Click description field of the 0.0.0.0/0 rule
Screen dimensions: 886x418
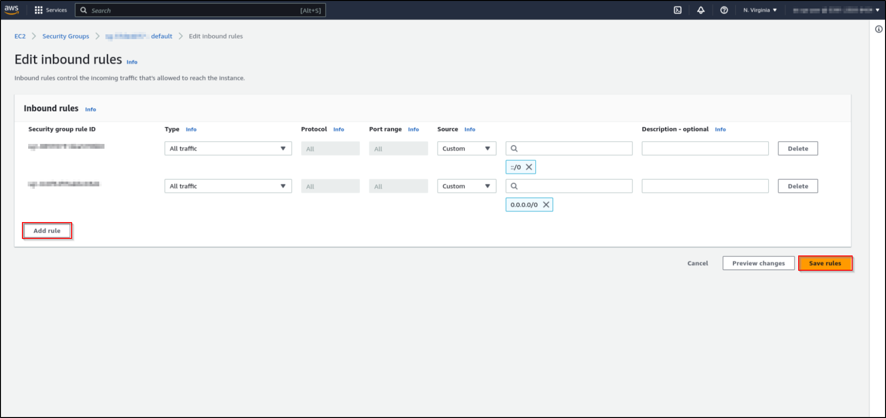(x=705, y=186)
